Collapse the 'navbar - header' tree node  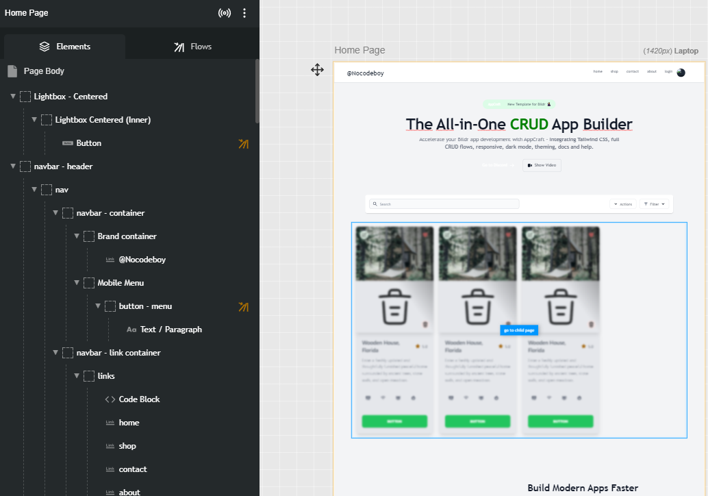14,166
